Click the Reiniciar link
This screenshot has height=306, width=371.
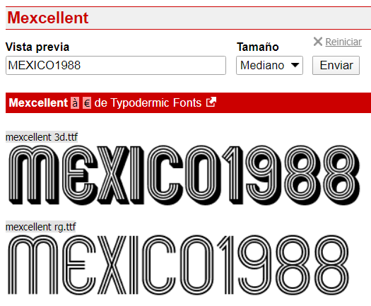coord(343,42)
